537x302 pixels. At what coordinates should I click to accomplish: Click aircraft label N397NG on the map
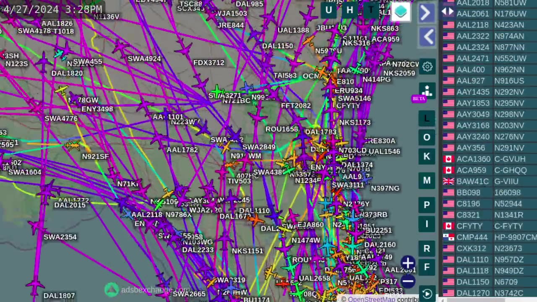point(385,189)
